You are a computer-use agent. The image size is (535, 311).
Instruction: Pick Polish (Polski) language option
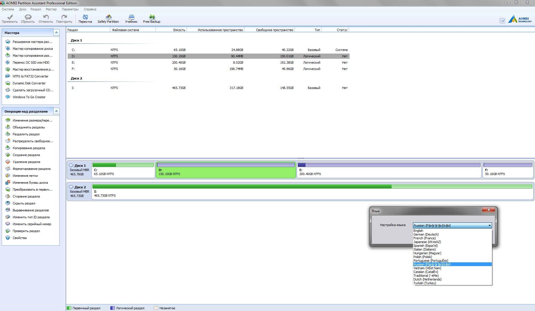[x=452, y=257]
